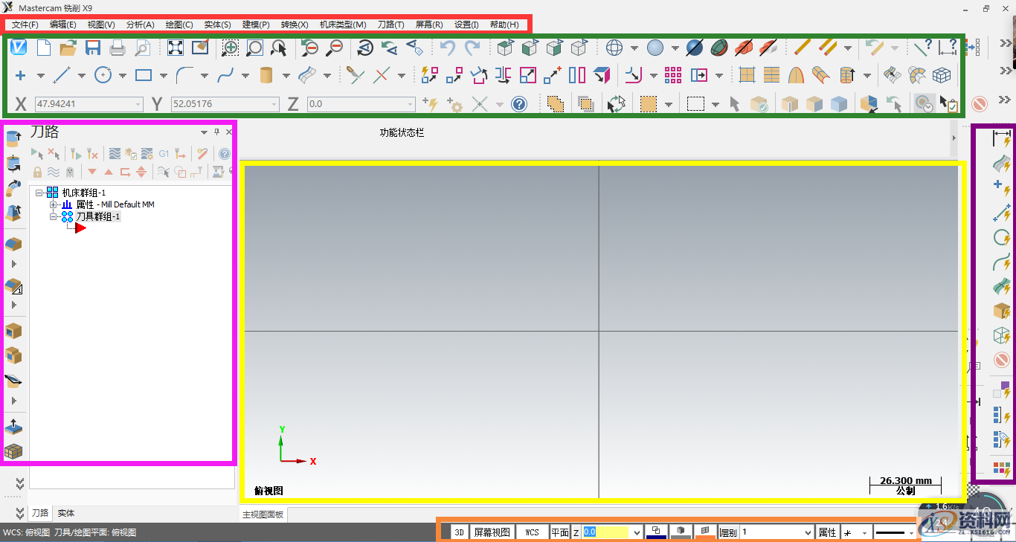This screenshot has height=542, width=1016.
Task: Select the Zoom window tool
Action: pos(231,48)
